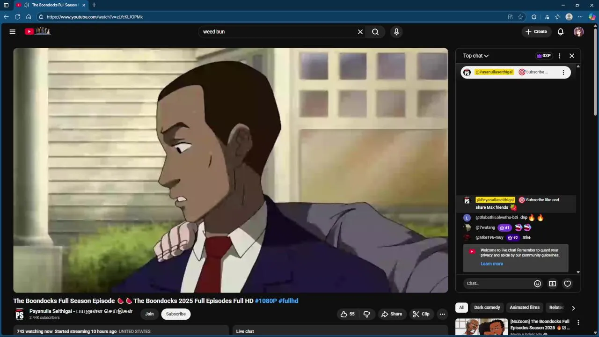Open the 0XP points badge in chat

coord(544,56)
